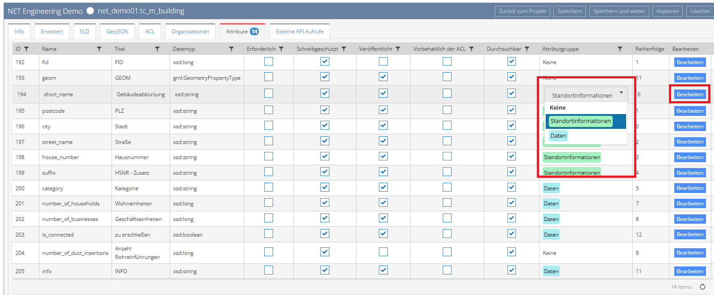
Task: Toggle Erforderlich checkbox for category row
Action: click(x=269, y=187)
